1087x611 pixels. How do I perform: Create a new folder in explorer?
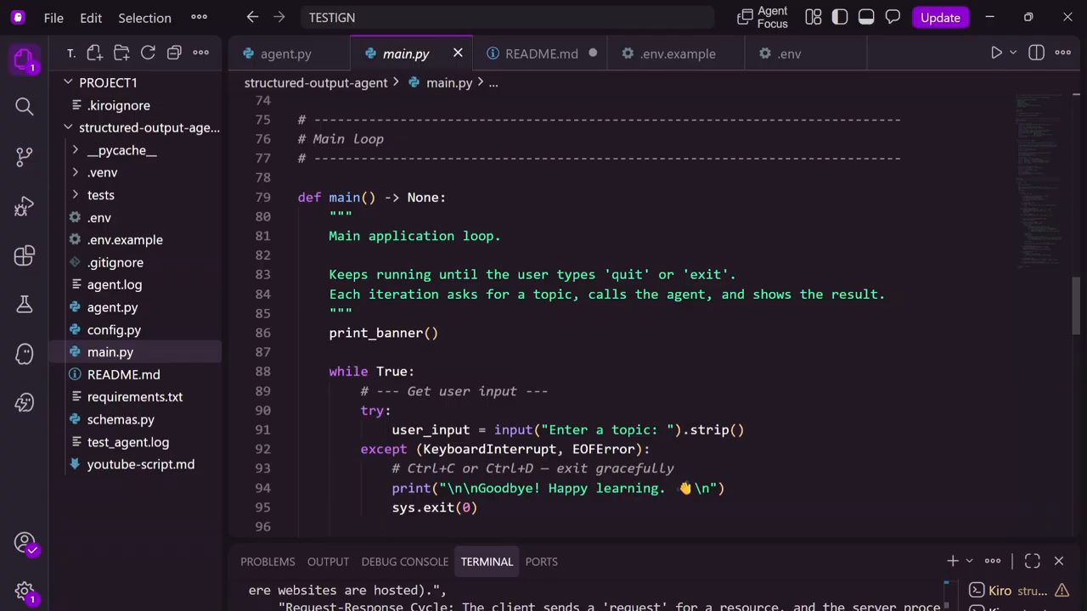pos(121,53)
